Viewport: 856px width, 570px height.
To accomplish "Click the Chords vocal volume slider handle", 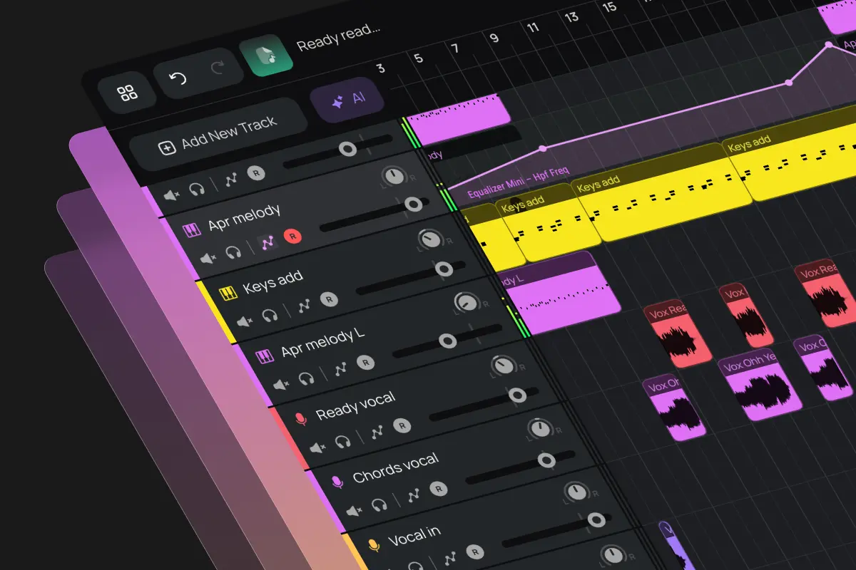I will point(547,460).
